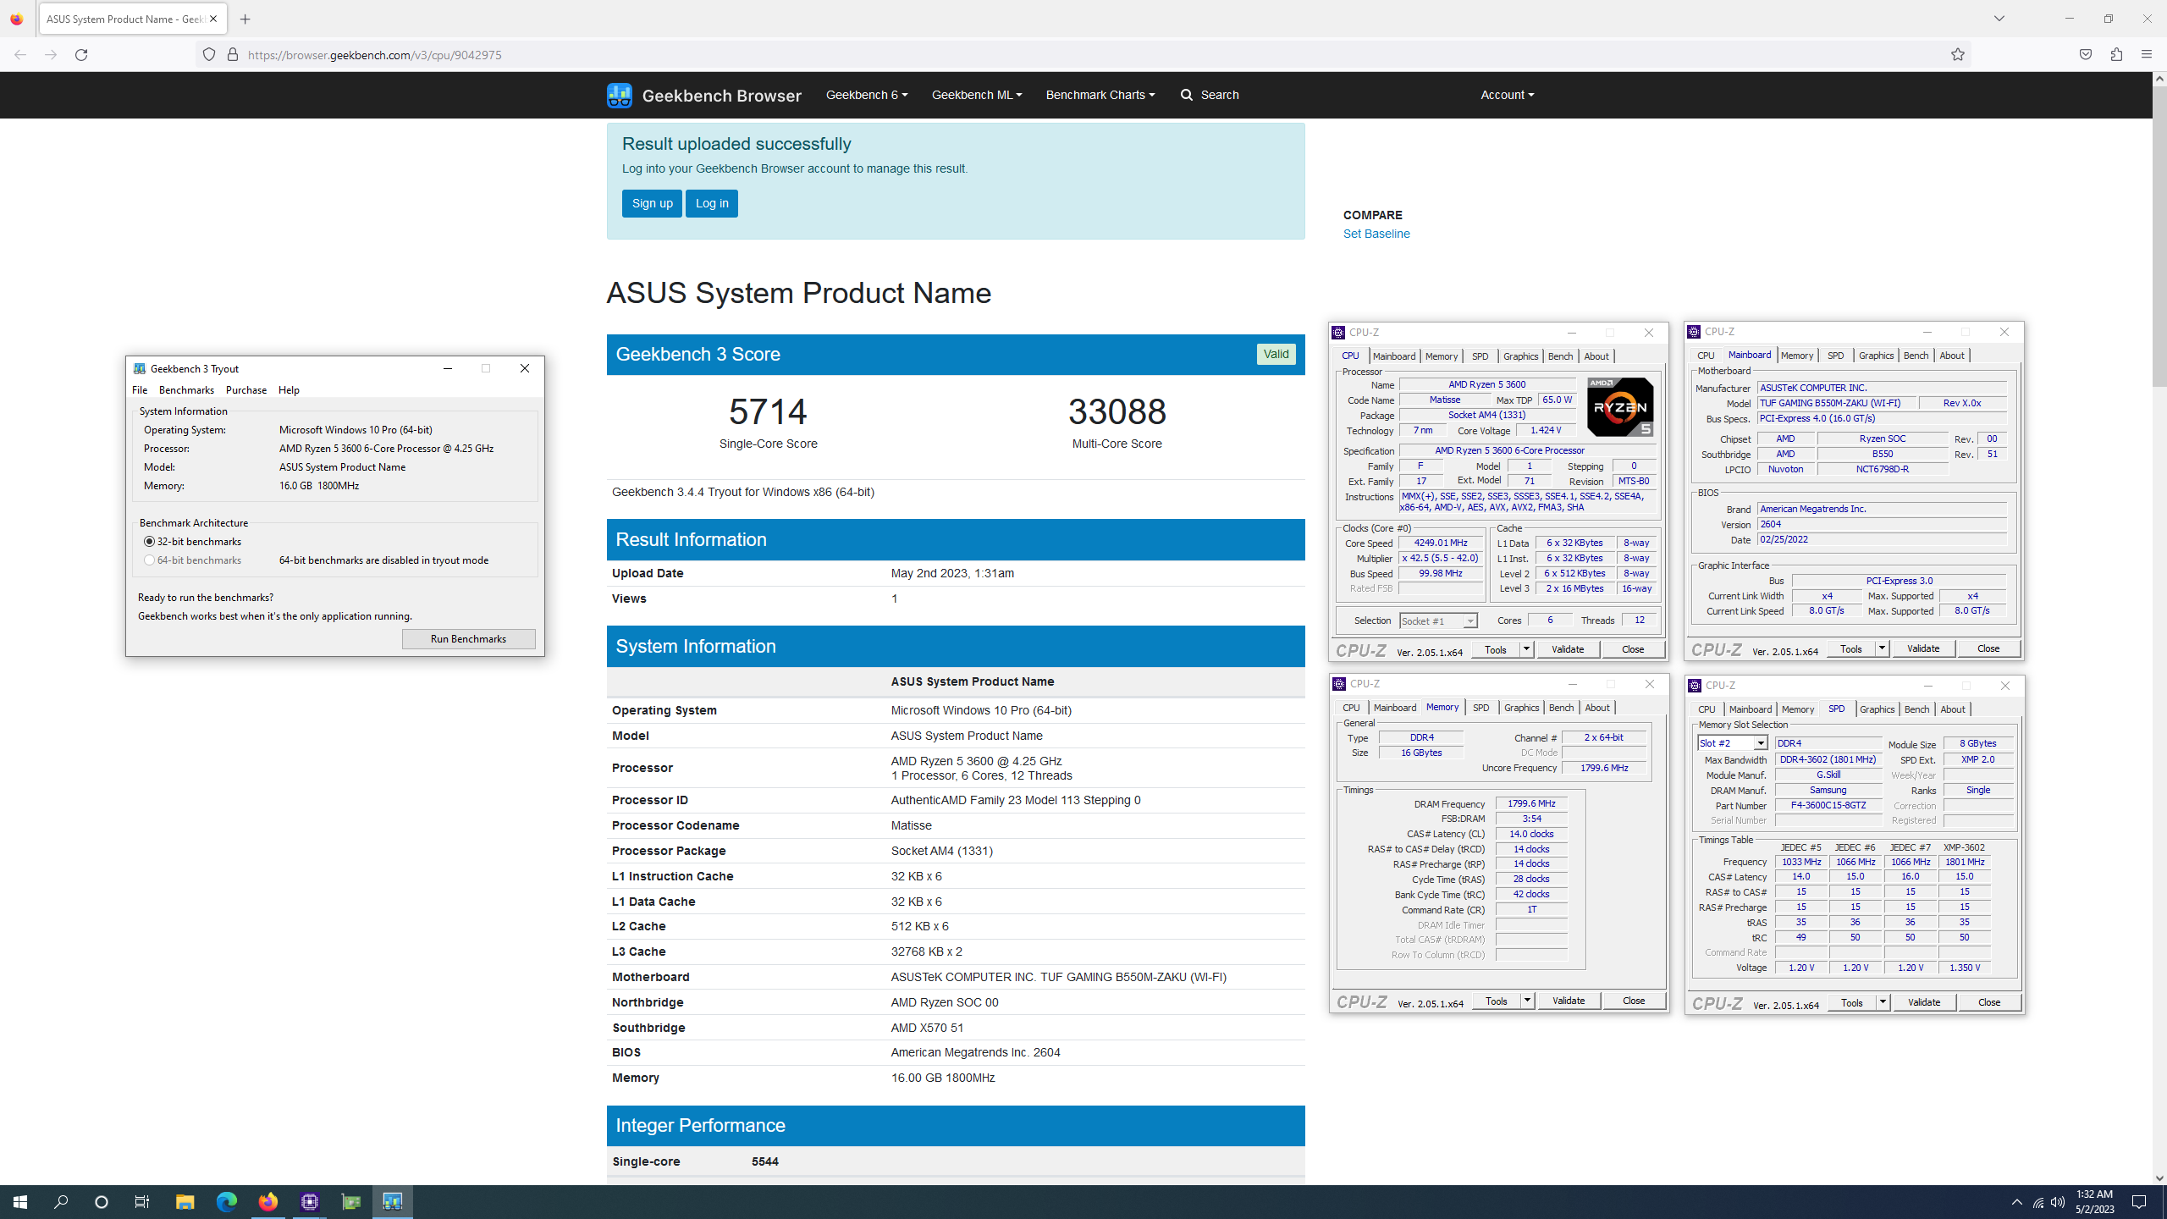This screenshot has height=1219, width=2167.
Task: Click the Sign up button
Action: pos(652,203)
